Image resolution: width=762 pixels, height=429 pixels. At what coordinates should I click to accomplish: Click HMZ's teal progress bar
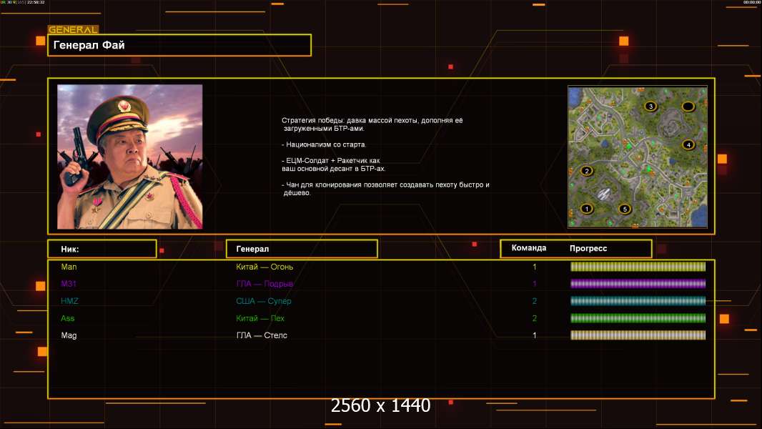pyautogui.click(x=638, y=301)
